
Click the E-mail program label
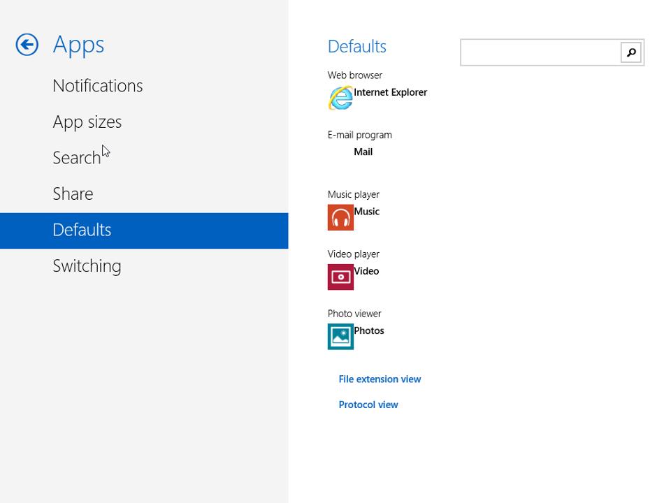pos(359,135)
